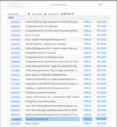
Task: Download DEBUG build for Docs: Fix typo
Action: pos(87,35)
